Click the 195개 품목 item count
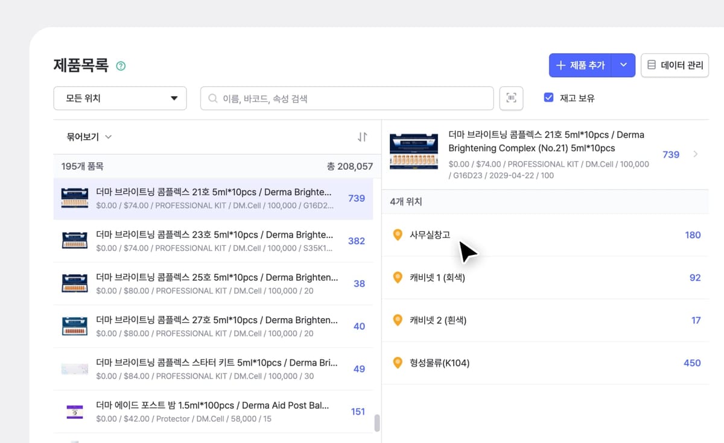Screen dimensions: 724x443 [x=82, y=166]
